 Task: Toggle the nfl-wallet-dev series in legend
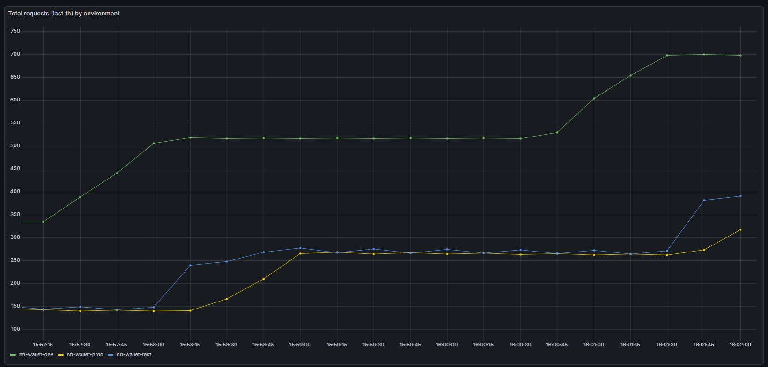click(x=36, y=355)
